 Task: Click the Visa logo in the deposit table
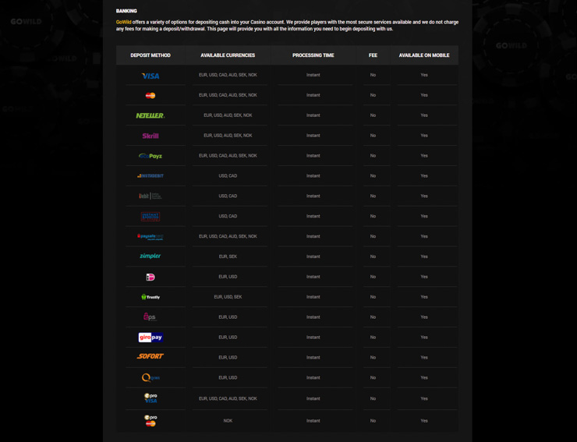click(x=150, y=76)
